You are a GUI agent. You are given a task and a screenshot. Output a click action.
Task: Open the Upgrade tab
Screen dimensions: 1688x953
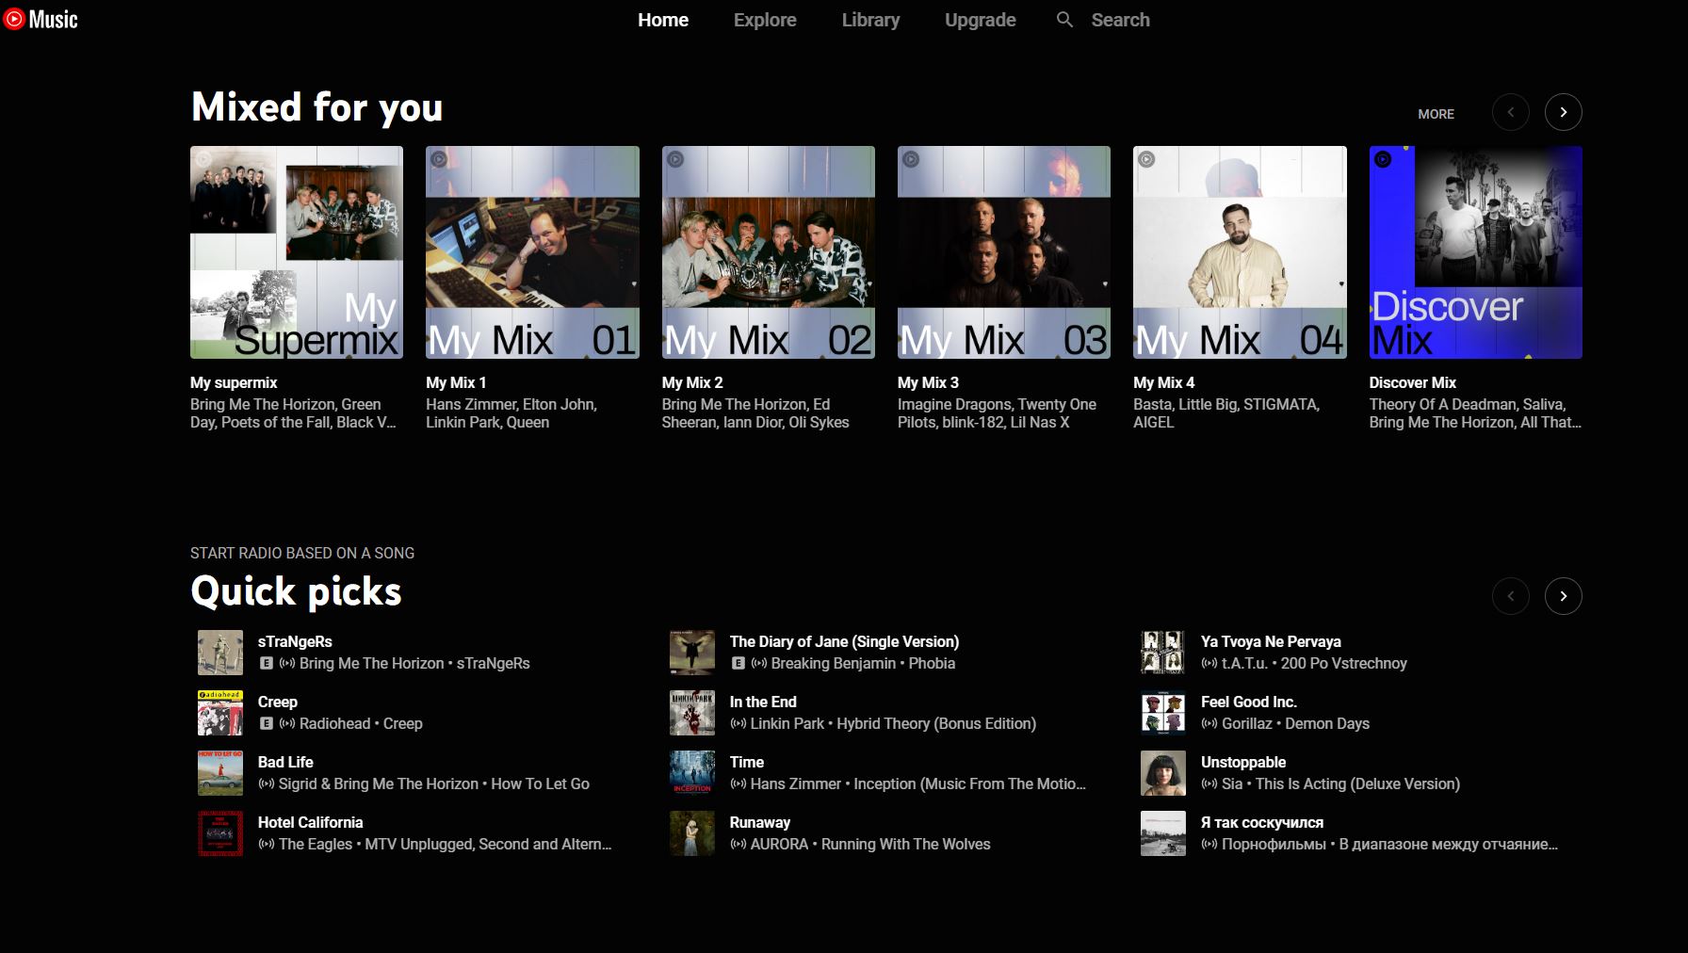[981, 20]
